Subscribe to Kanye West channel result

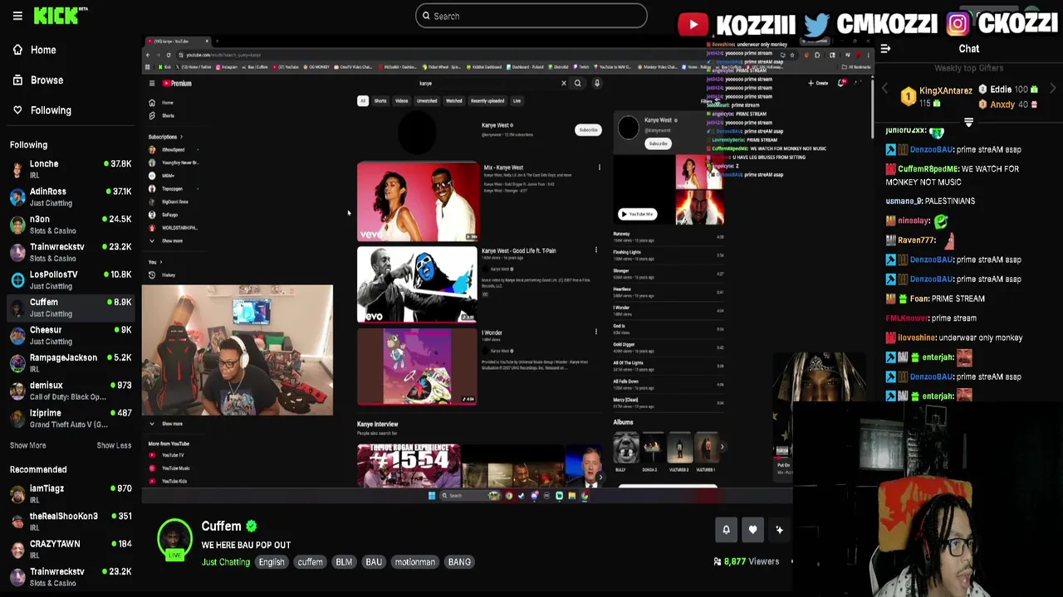coord(588,130)
